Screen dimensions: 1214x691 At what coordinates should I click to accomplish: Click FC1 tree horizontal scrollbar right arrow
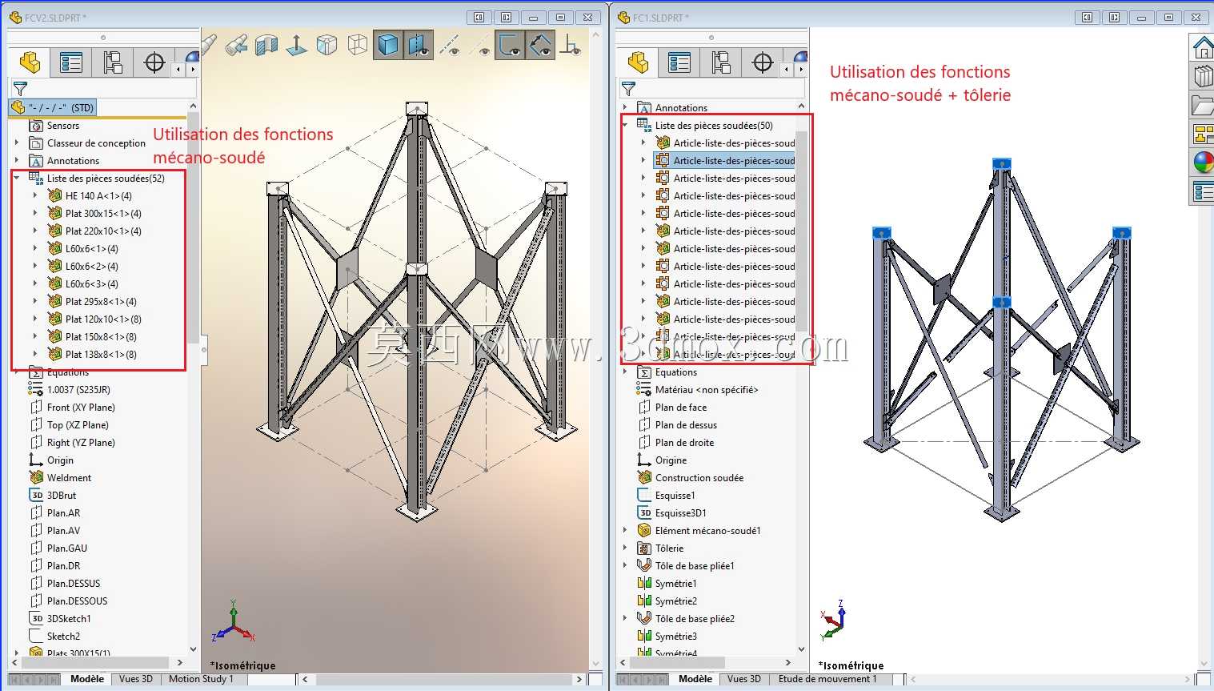tap(788, 662)
